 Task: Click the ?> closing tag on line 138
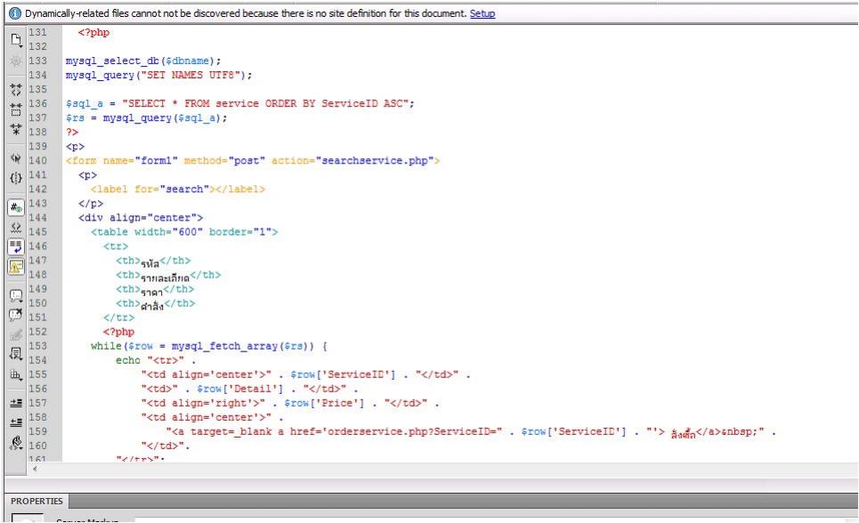click(x=72, y=132)
